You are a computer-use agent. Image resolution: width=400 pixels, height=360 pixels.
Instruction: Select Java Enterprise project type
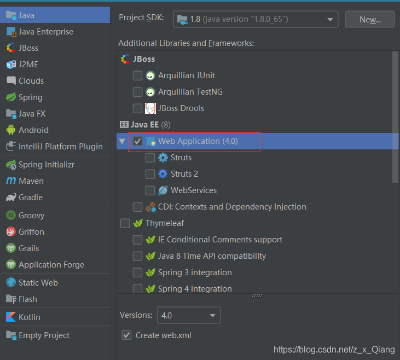click(55, 32)
